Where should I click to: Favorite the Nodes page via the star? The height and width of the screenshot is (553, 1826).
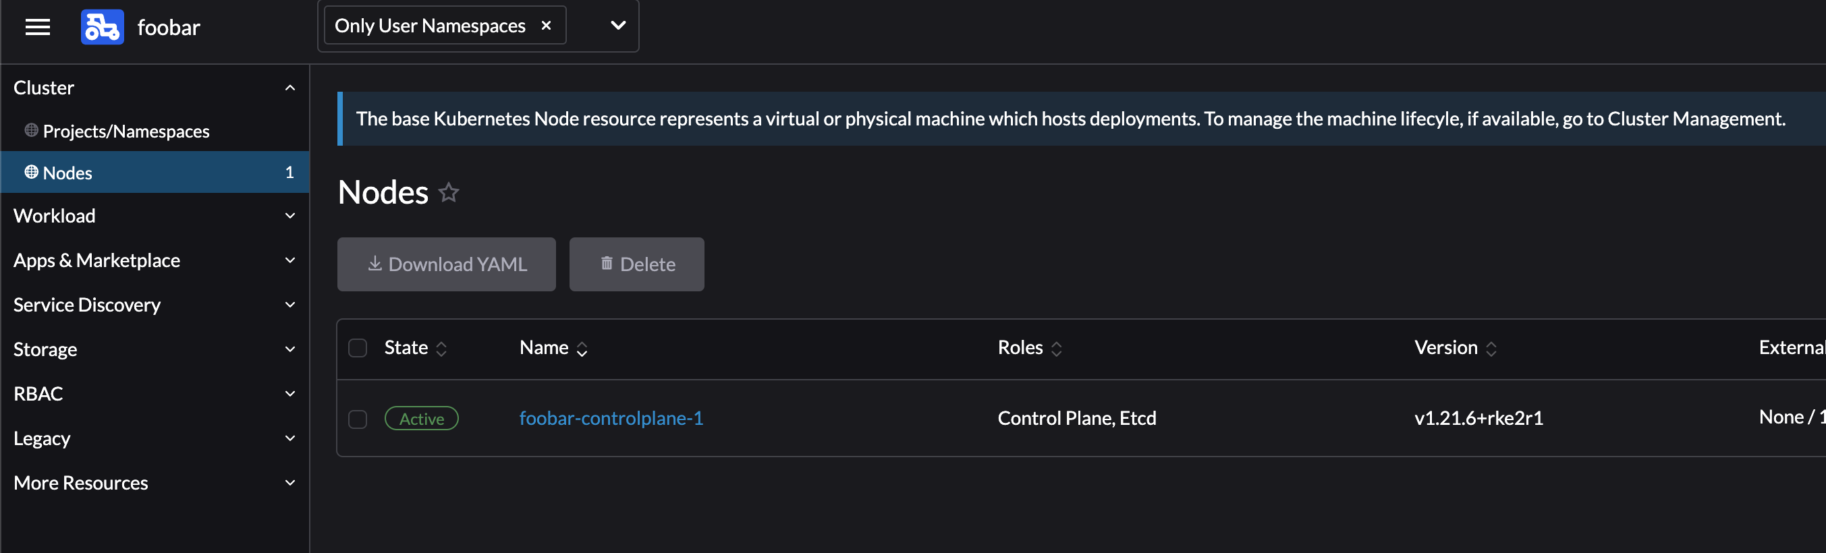[x=449, y=192]
